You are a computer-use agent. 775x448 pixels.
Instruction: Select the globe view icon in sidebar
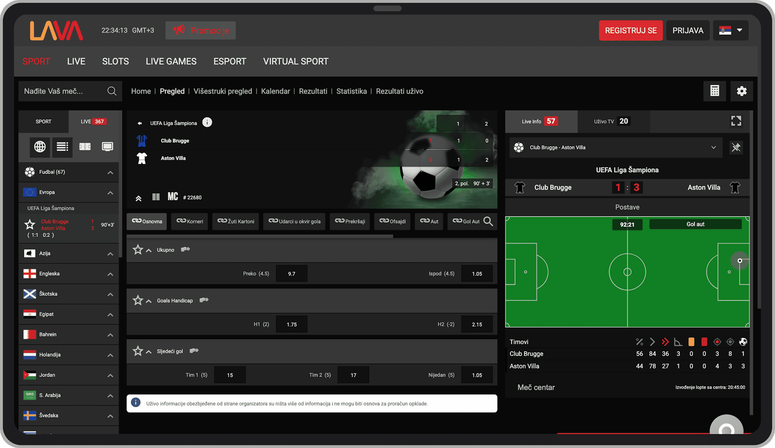pyautogui.click(x=40, y=147)
